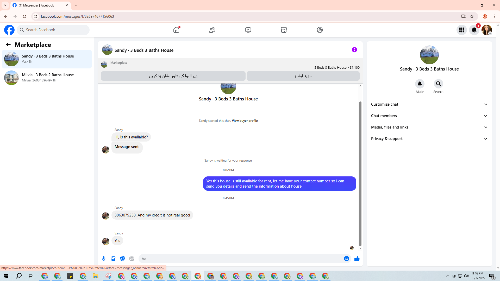Attach a photo or file

click(x=113, y=259)
